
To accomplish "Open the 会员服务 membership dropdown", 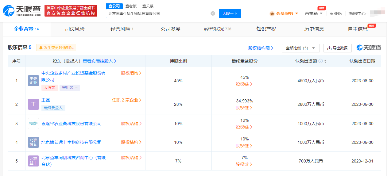I will [284, 13].
